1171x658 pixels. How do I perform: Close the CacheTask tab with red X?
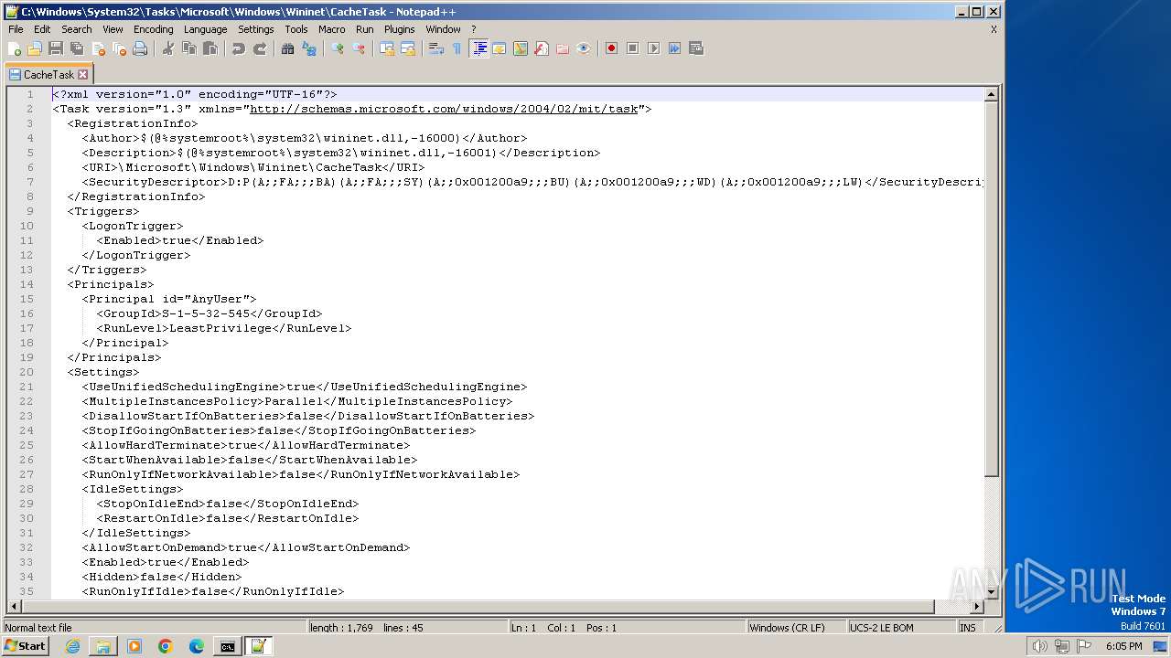coord(83,75)
